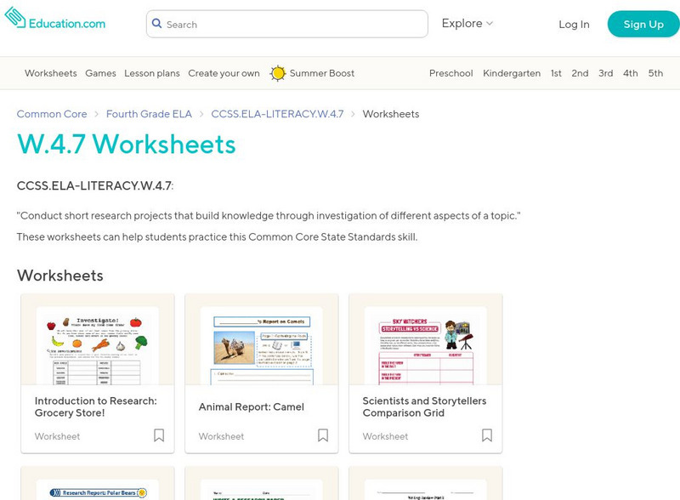Bookmark the Scientists and Storytellers worksheet

(487, 435)
